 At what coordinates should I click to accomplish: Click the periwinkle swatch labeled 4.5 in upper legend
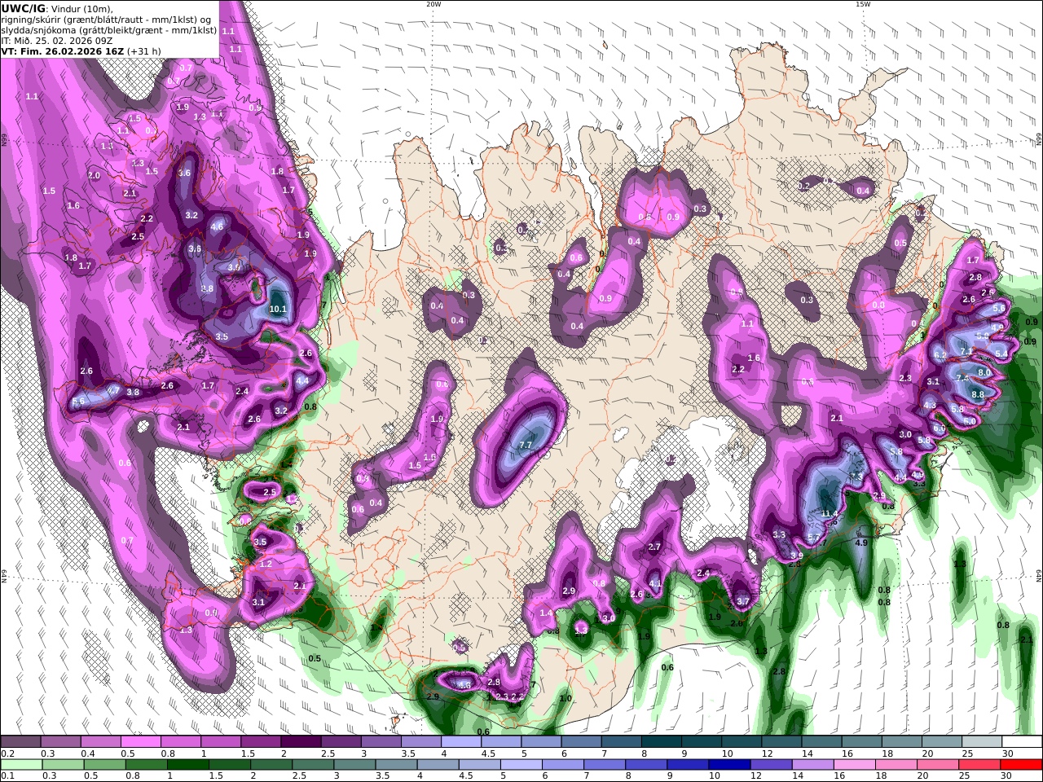coord(500,742)
